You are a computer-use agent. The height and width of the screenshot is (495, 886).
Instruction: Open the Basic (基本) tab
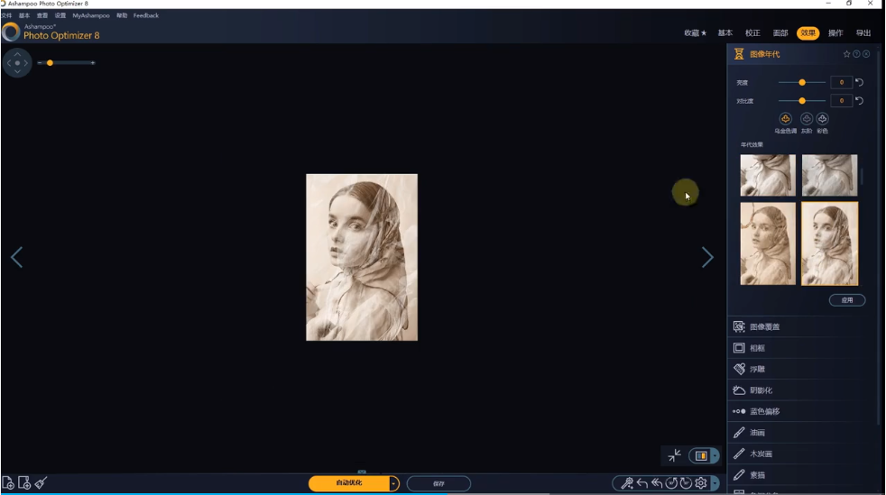coord(725,33)
